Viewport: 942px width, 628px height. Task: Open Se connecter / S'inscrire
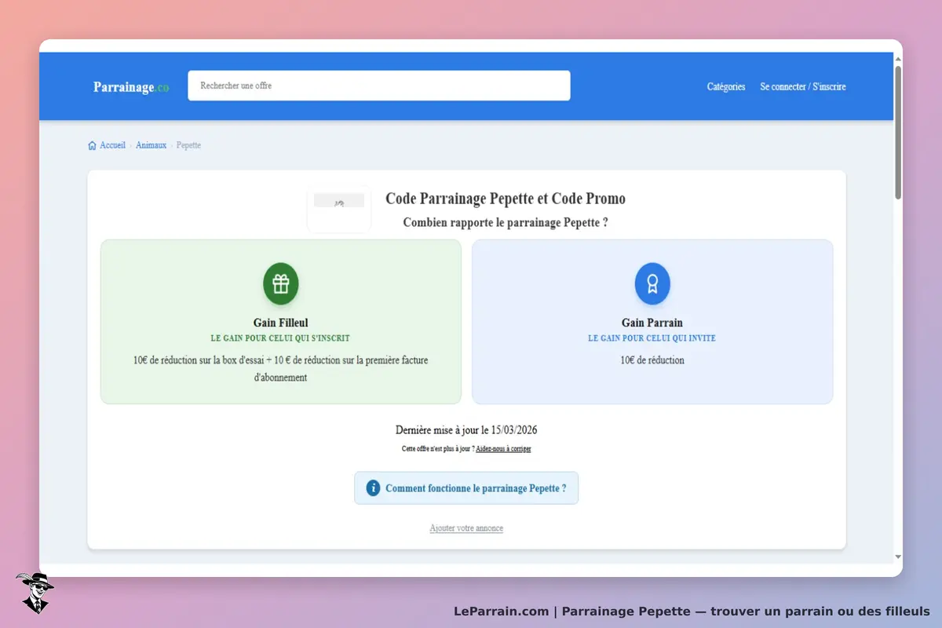(x=803, y=87)
